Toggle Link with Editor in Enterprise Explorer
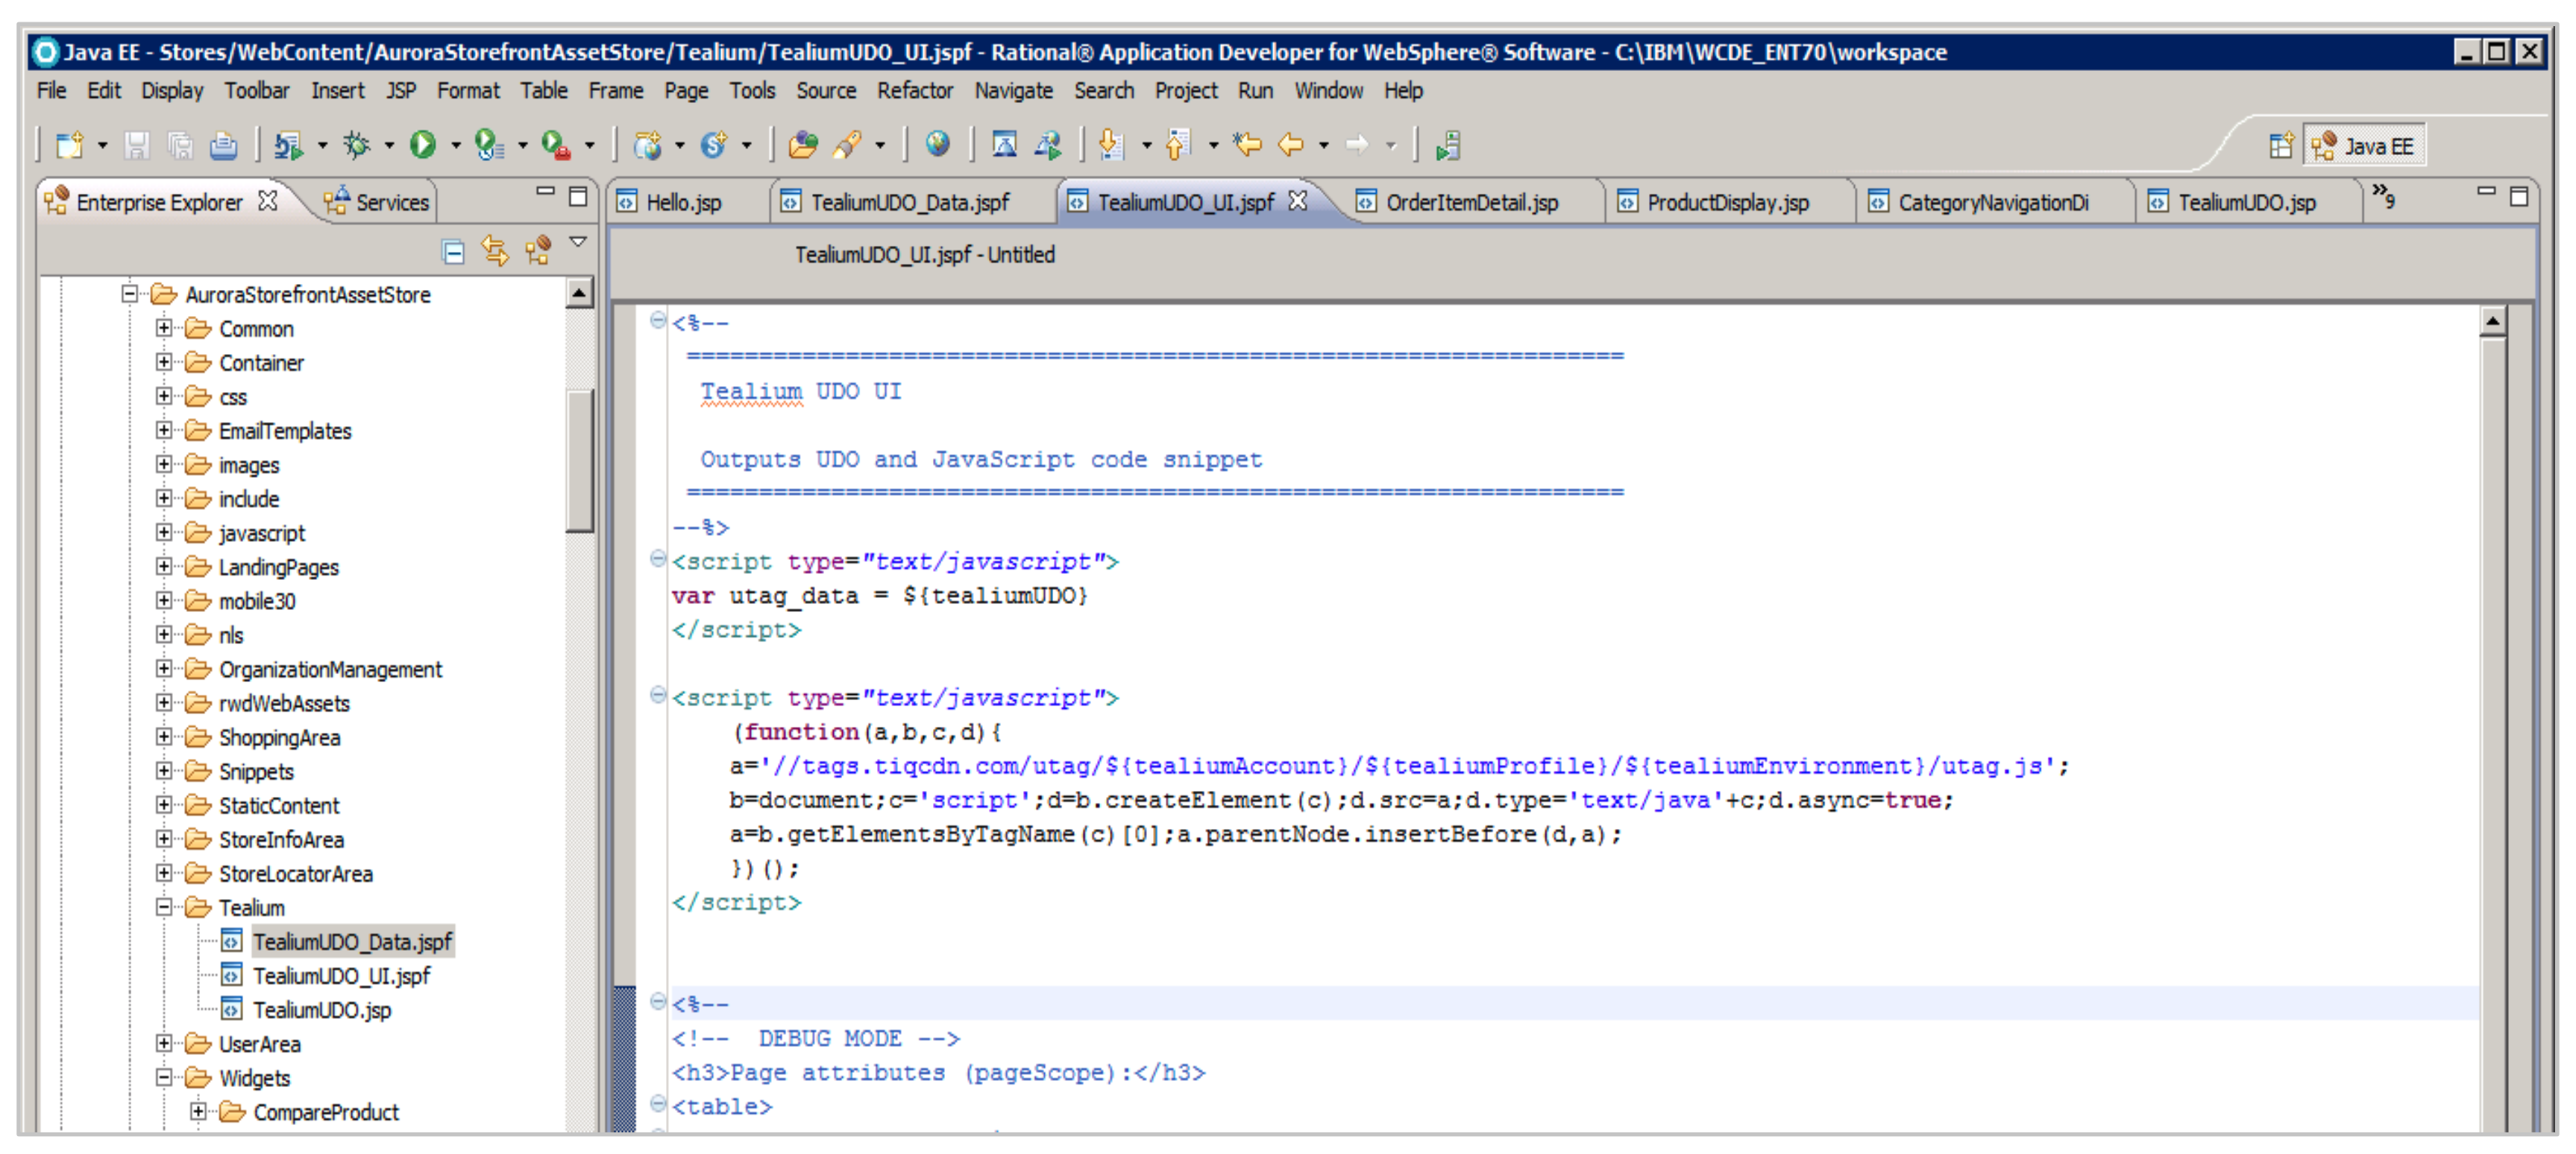This screenshot has height=1154, width=2576. click(495, 250)
